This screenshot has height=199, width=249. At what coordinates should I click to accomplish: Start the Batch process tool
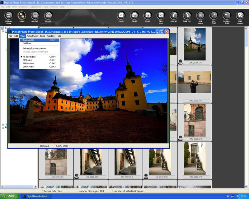tap(240, 16)
